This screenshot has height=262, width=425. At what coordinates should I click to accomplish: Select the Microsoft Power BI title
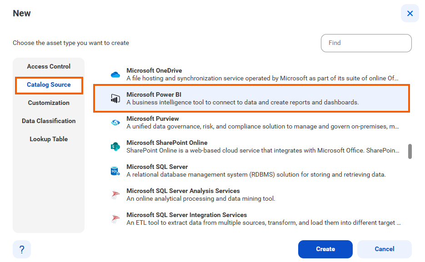154,95
